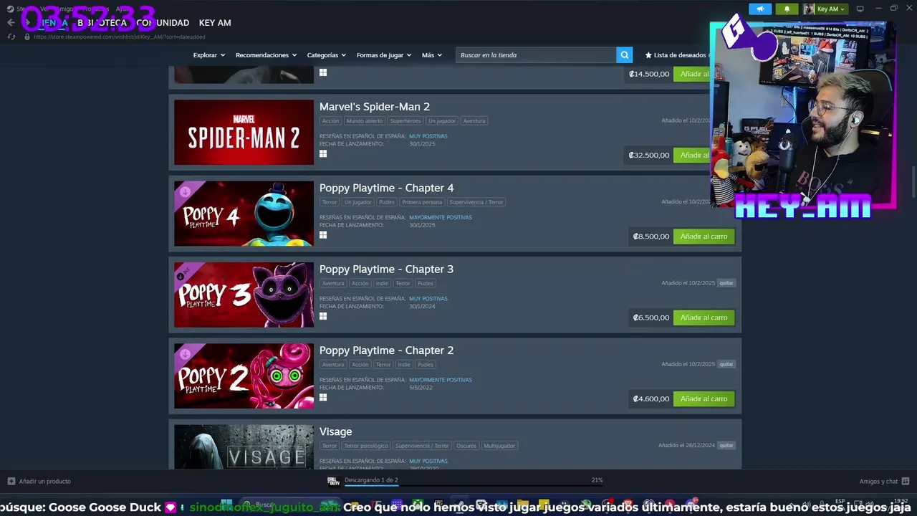This screenshot has width=917, height=516.
Task: Click Amigos y chat label
Action: [x=878, y=482]
